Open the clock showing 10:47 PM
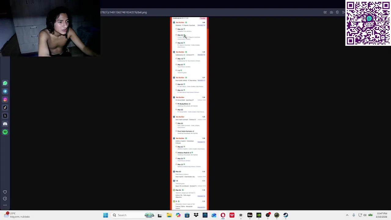391x220 pixels. 382,215
